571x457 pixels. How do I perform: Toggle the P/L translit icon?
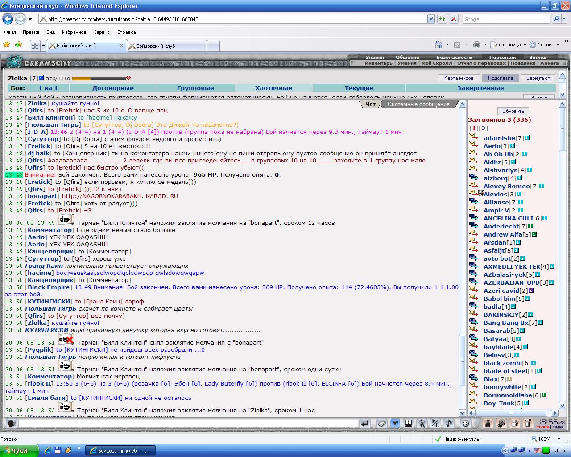click(435, 423)
